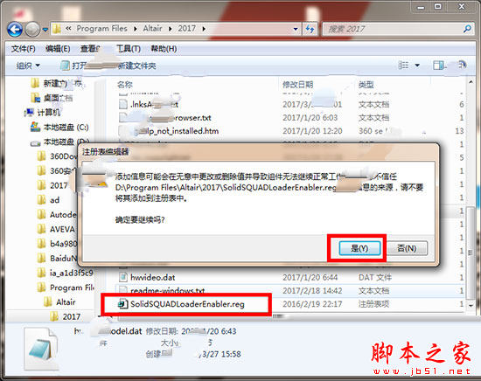Select 本地磁盘 (C:) in navigation tree

[x=66, y=128]
